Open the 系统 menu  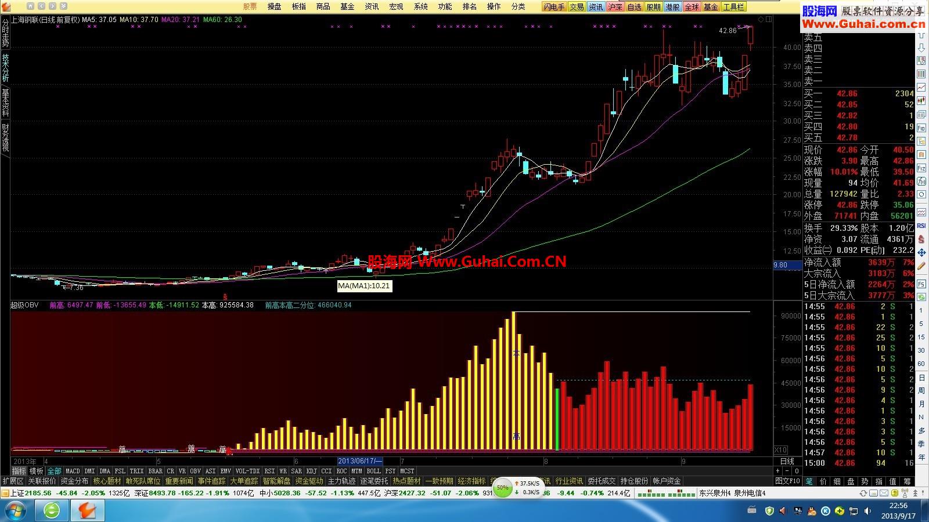click(x=420, y=7)
